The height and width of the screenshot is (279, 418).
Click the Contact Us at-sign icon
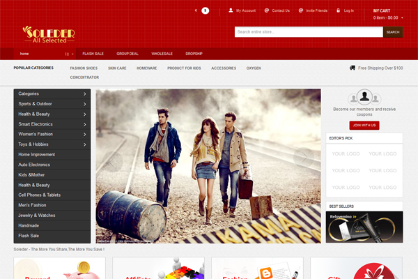267,10
